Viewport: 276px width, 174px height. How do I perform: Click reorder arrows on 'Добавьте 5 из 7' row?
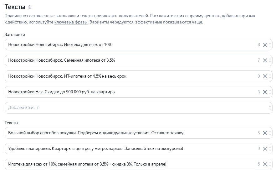click(270, 108)
